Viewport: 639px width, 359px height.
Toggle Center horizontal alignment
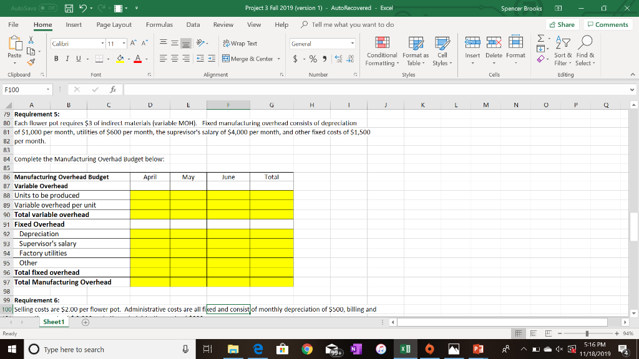click(x=175, y=59)
